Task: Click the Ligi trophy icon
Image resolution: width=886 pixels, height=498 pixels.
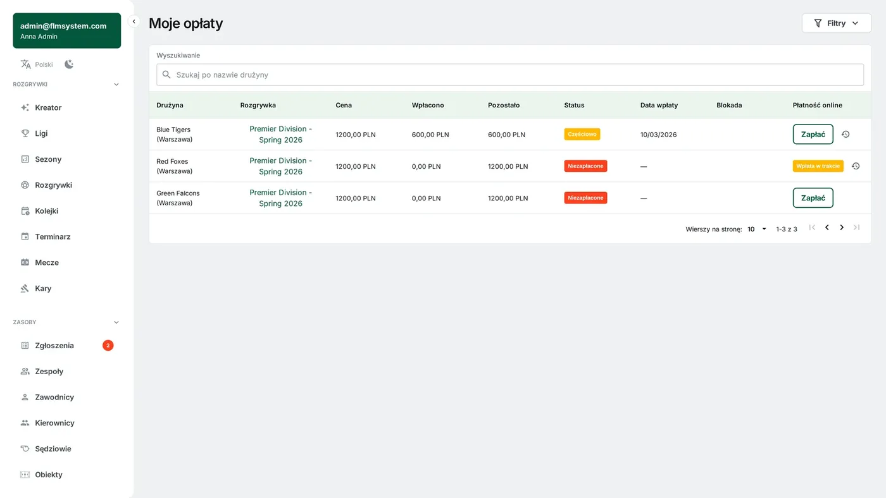Action: tap(25, 133)
